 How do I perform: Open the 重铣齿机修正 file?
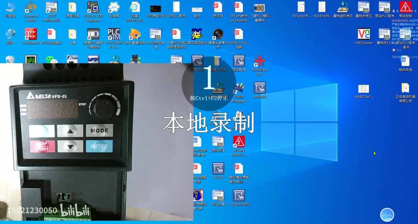click(x=343, y=10)
